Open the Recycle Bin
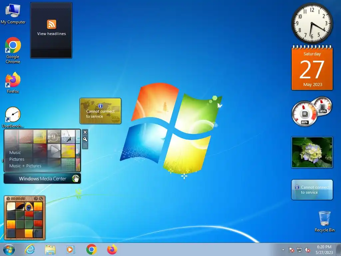Image resolution: width=341 pixels, height=256 pixels. [324, 221]
